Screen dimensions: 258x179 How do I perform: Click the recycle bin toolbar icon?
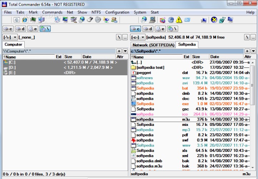(57, 20)
